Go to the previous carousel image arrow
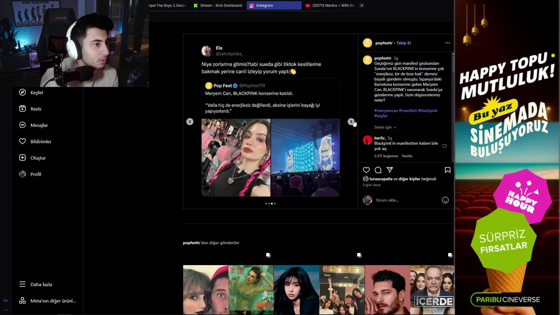The height and width of the screenshot is (315, 560). 190,122
